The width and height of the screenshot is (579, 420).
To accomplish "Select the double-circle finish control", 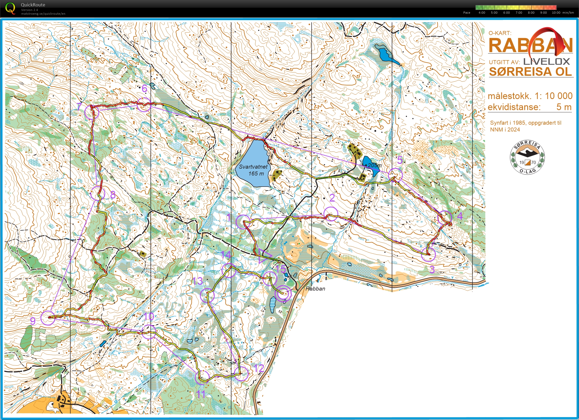I will coord(283,294).
